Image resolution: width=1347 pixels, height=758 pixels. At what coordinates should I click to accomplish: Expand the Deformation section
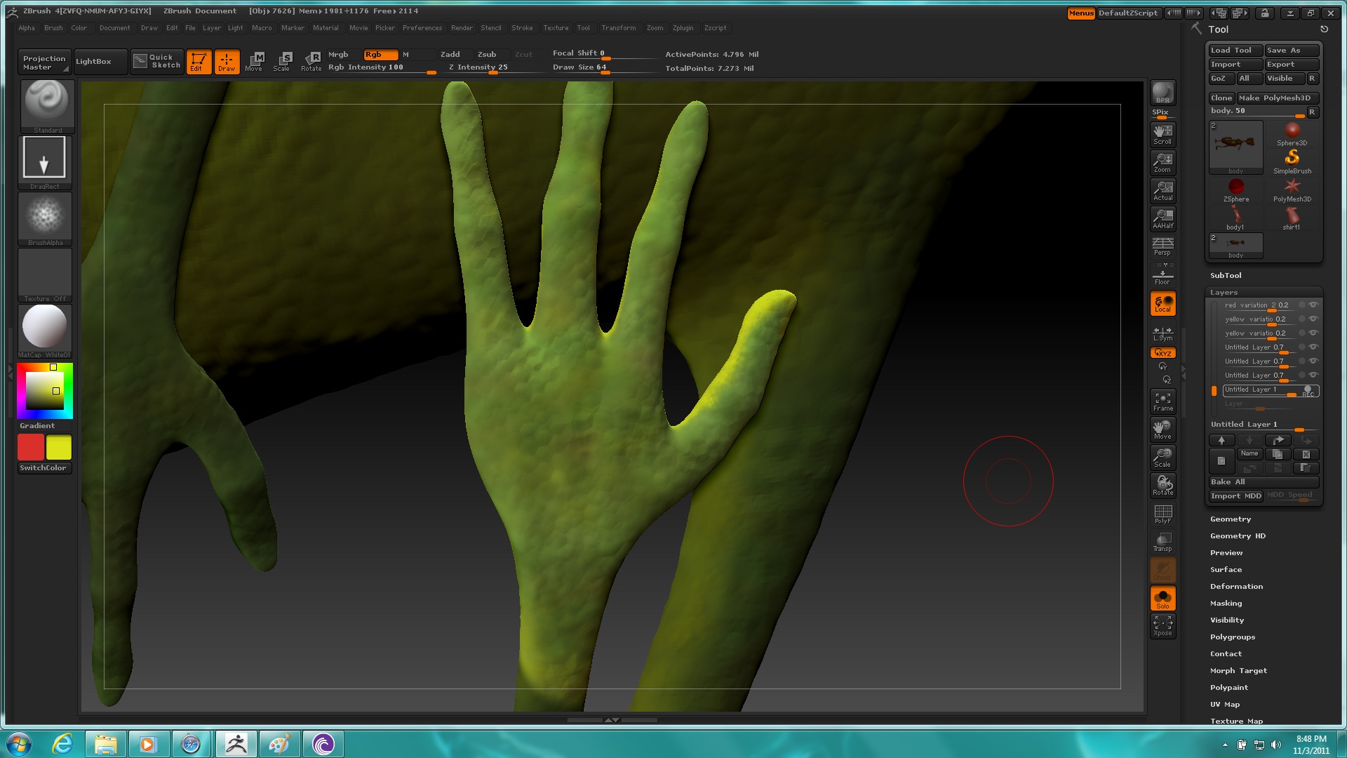(x=1235, y=587)
